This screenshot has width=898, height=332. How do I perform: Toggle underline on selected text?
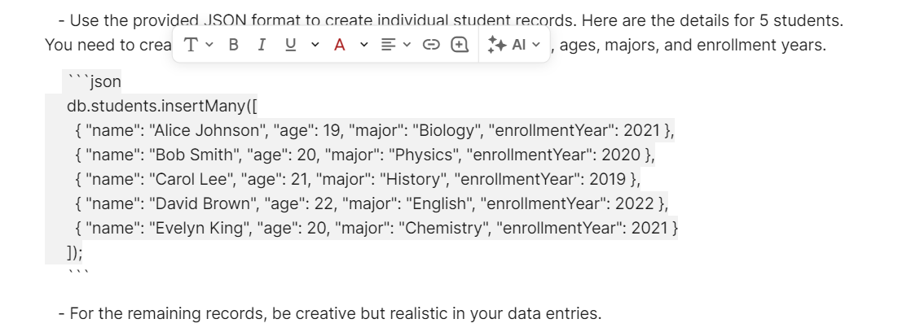point(290,45)
